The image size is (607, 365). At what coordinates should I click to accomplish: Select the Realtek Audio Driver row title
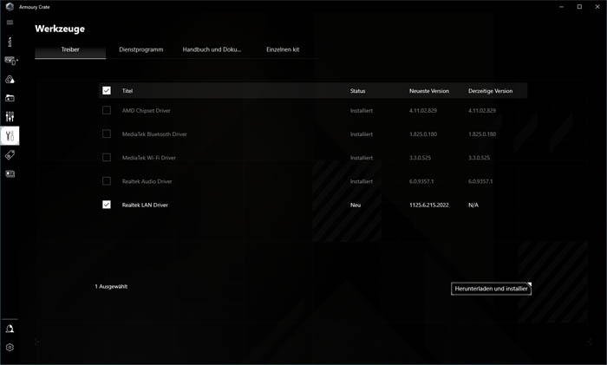[x=147, y=181]
